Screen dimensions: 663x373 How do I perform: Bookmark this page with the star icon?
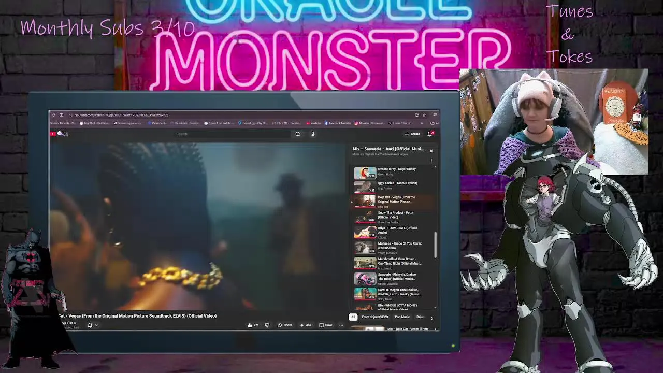coord(424,115)
